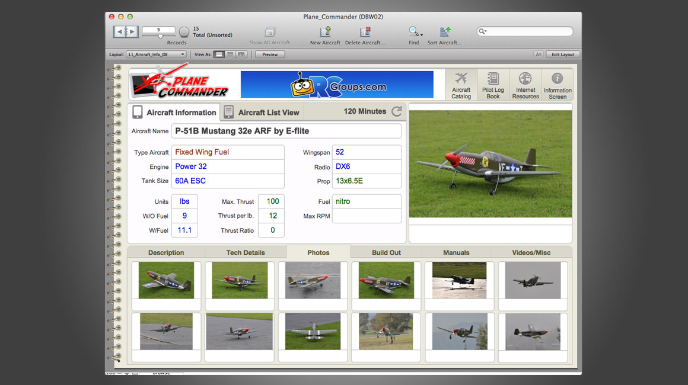Click the Engine field showing Power 32
Viewport: 688px width, 385px height.
click(x=228, y=166)
